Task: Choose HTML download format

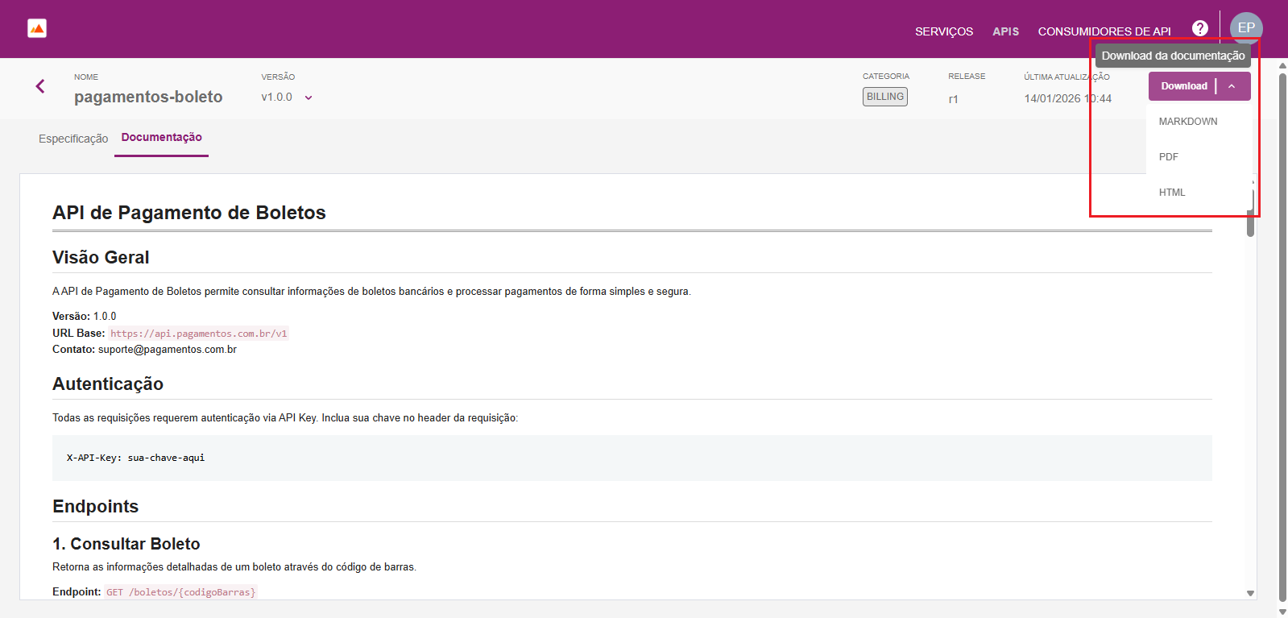Action: (x=1172, y=193)
